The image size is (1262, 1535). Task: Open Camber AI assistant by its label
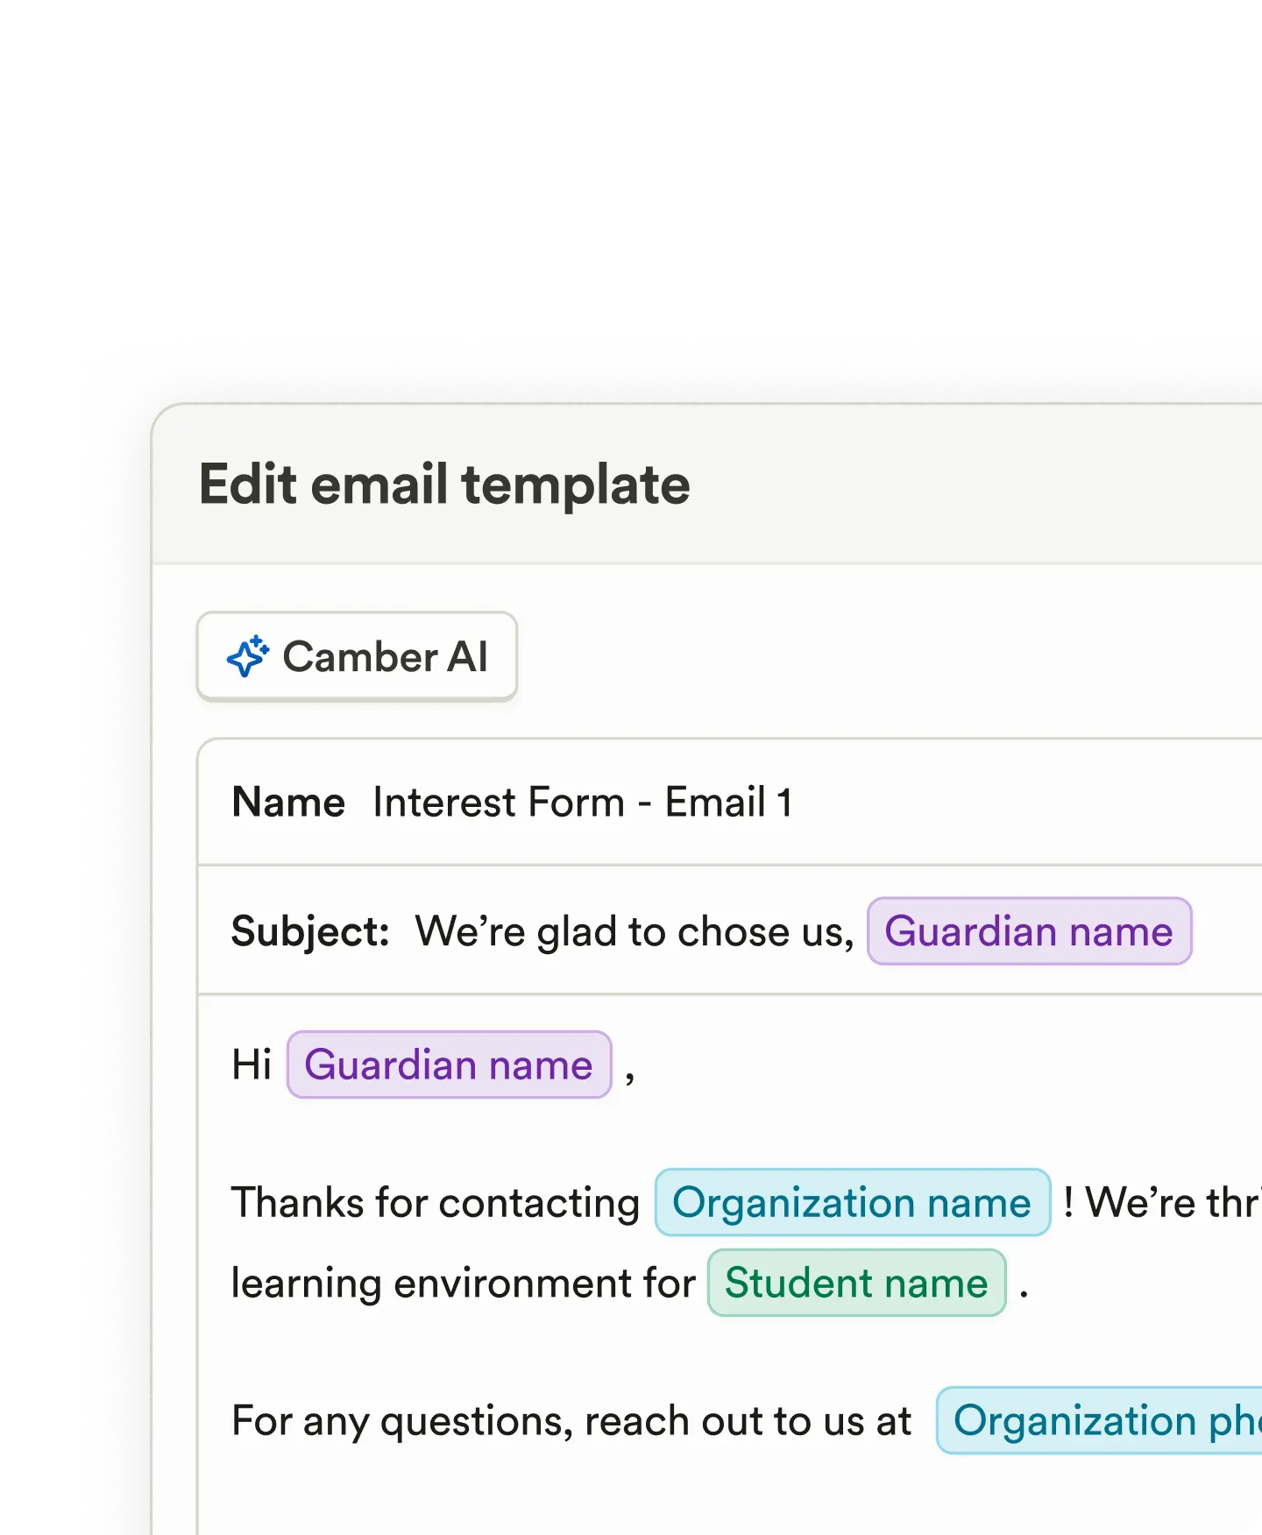[x=385, y=657]
